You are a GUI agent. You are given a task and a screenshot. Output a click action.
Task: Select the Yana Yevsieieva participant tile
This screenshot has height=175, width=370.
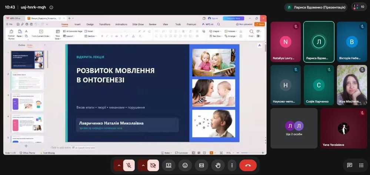(x=344, y=128)
